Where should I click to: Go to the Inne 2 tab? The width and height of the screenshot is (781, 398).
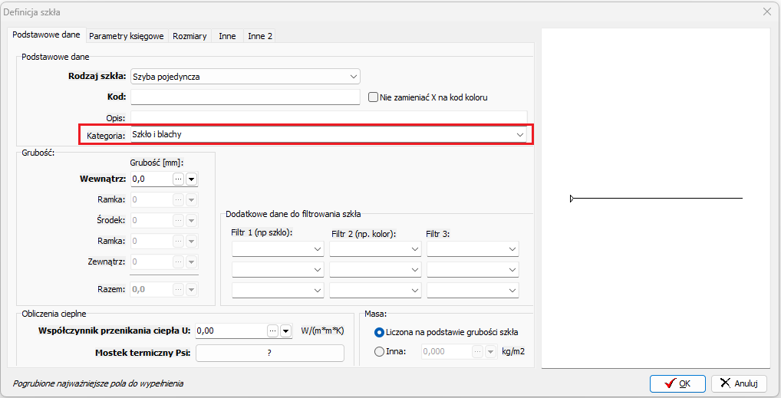pyautogui.click(x=260, y=36)
